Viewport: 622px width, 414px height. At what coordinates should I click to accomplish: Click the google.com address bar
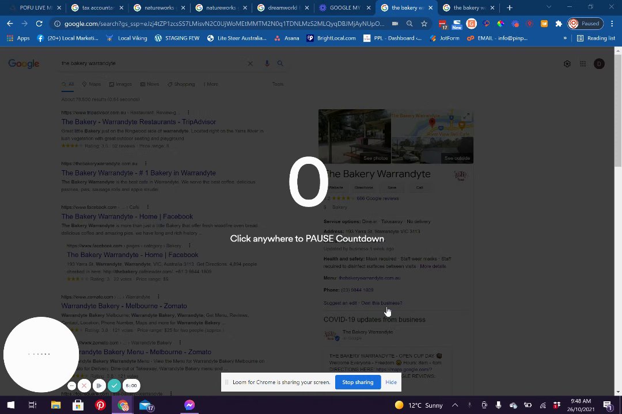coord(224,24)
